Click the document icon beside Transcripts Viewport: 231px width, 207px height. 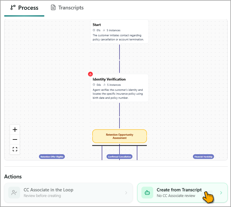pyautogui.click(x=53, y=7)
